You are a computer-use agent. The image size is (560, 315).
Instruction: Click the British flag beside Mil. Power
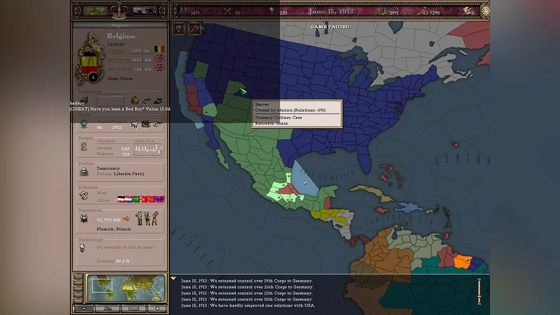point(160,68)
